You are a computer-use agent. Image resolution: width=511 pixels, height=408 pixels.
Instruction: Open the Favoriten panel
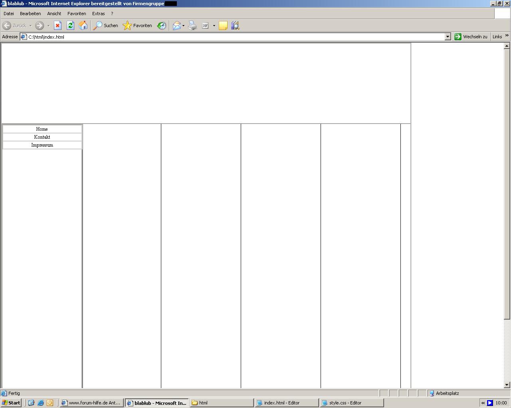[x=138, y=25]
